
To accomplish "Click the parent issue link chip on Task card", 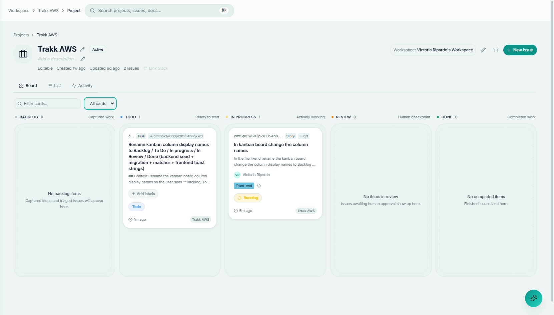I will [x=176, y=136].
